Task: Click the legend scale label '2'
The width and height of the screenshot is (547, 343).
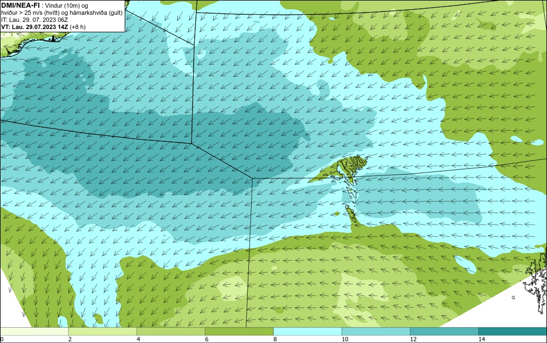Action: tap(70, 339)
